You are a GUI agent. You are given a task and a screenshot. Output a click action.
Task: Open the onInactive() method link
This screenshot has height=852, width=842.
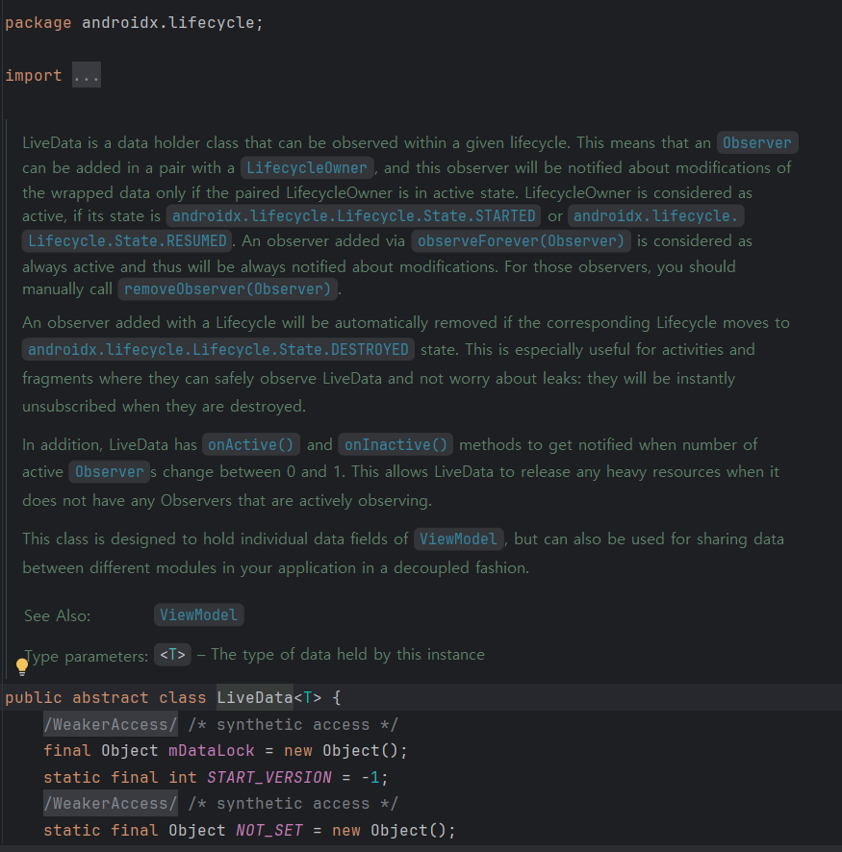coord(395,445)
